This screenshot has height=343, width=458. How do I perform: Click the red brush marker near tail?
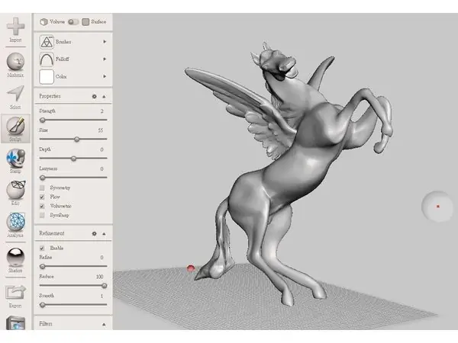190,268
